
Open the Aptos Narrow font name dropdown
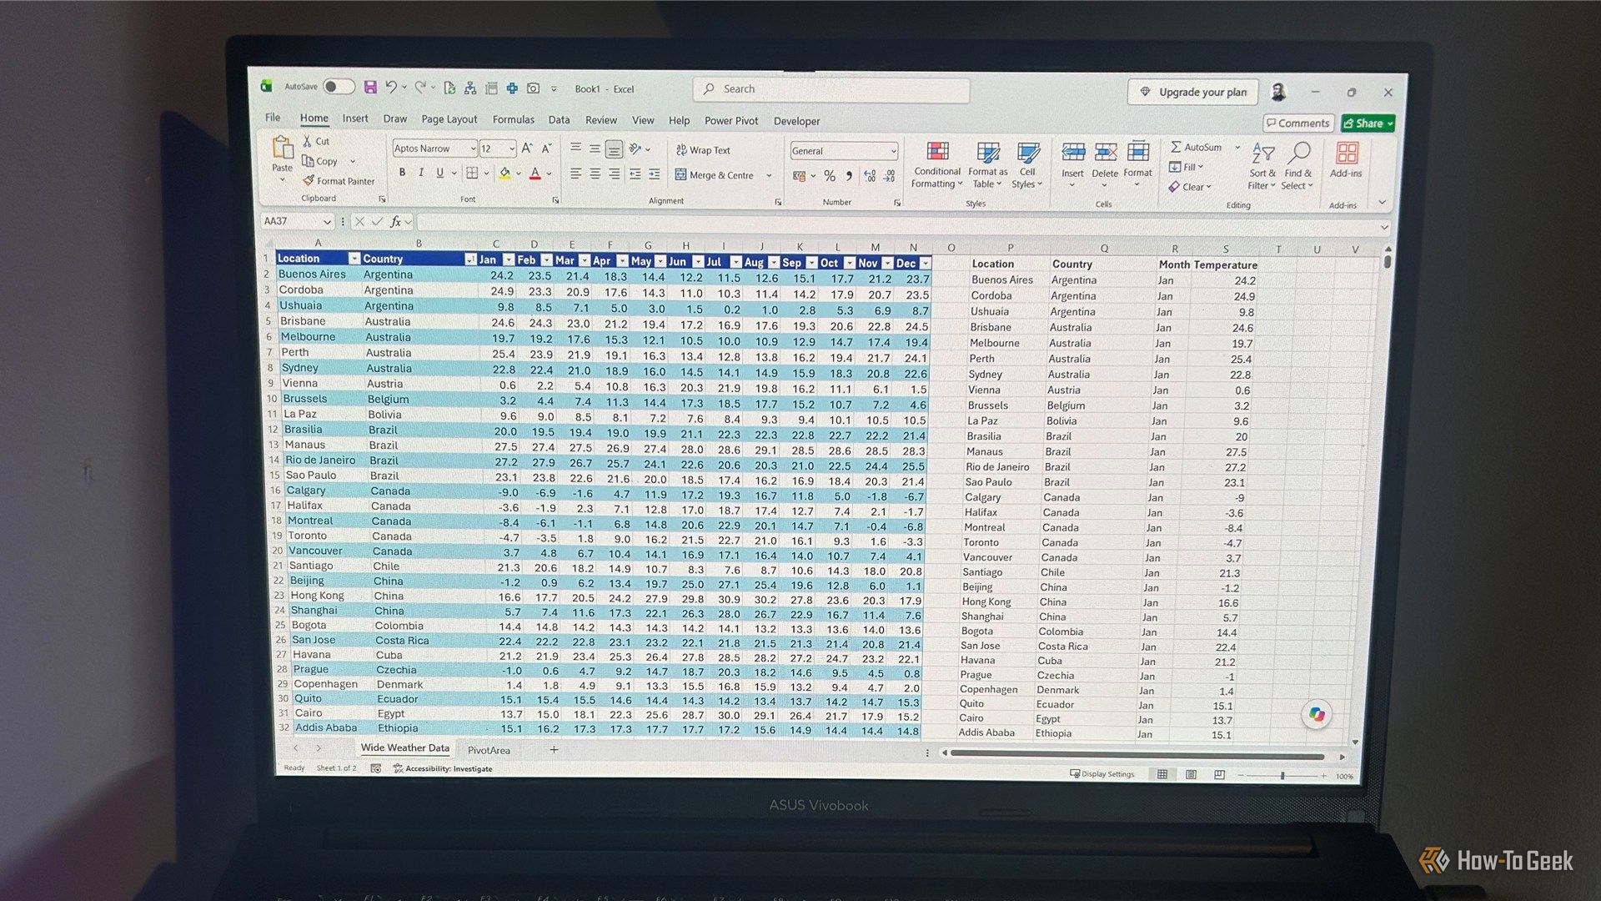tap(473, 148)
